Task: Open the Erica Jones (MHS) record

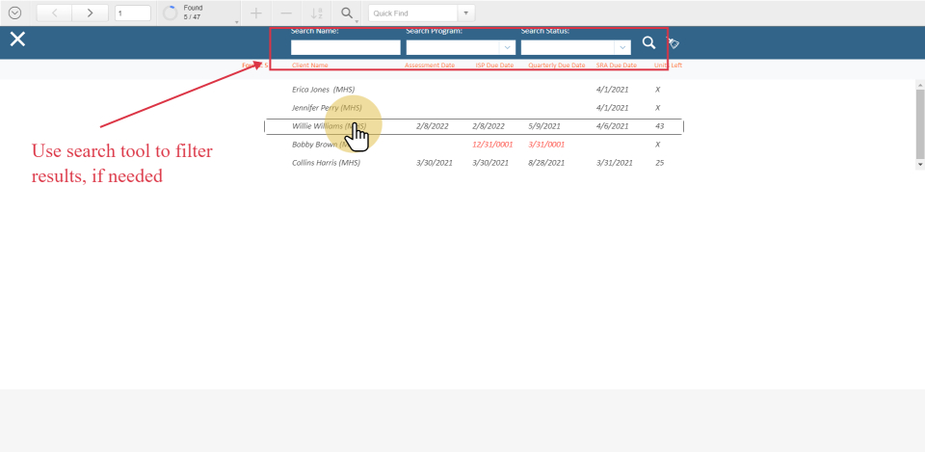Action: pos(323,90)
